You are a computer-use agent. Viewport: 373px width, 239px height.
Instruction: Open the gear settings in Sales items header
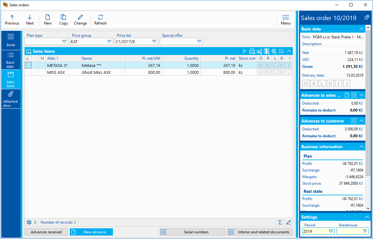[274, 51]
